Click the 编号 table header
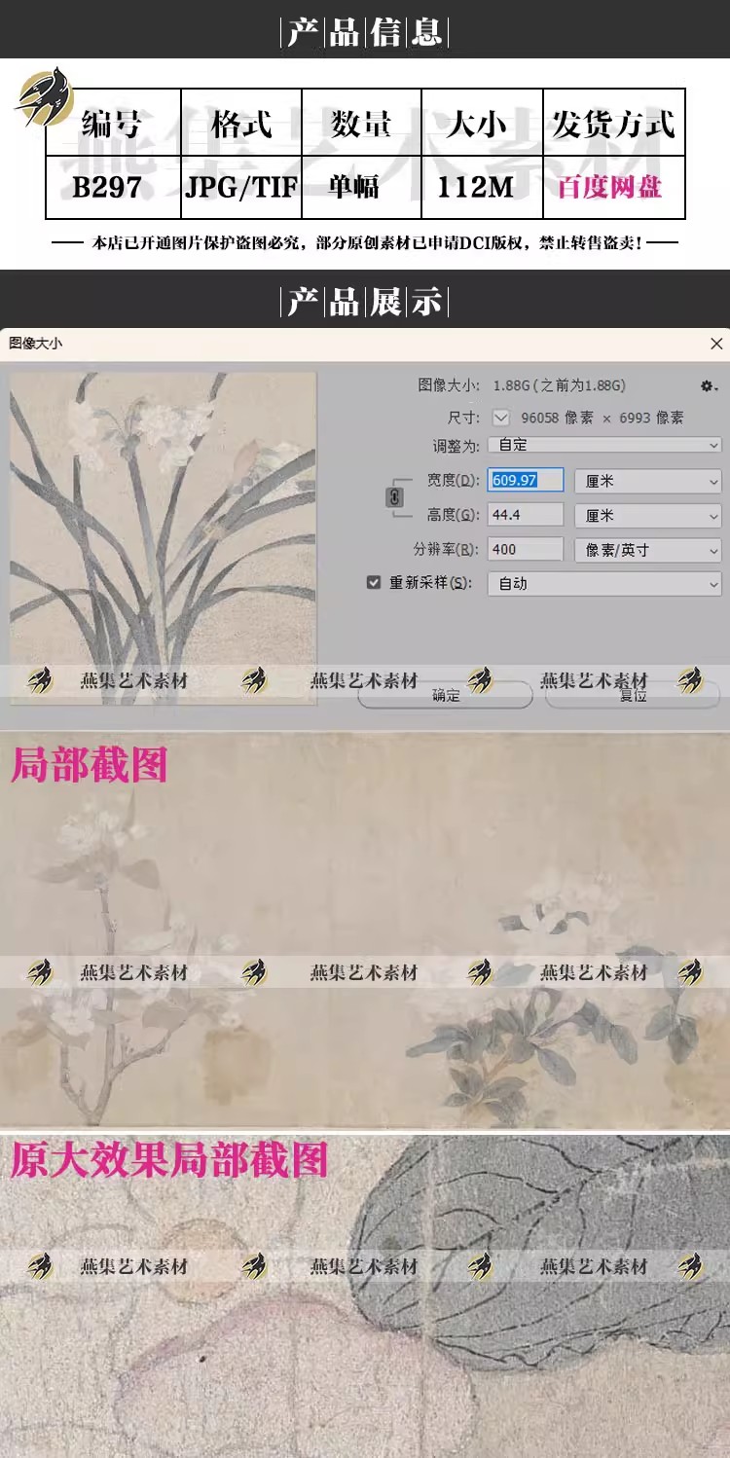The height and width of the screenshot is (1458, 730). (x=112, y=124)
